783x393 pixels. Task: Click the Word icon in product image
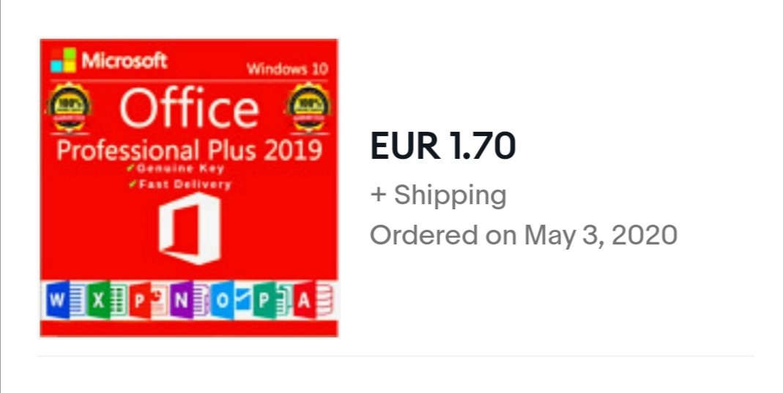[x=65, y=300]
